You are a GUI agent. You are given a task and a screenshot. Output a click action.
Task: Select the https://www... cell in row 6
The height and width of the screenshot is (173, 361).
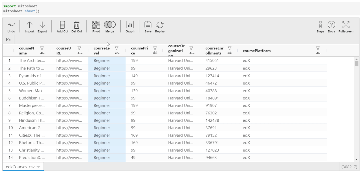[x=70, y=98]
